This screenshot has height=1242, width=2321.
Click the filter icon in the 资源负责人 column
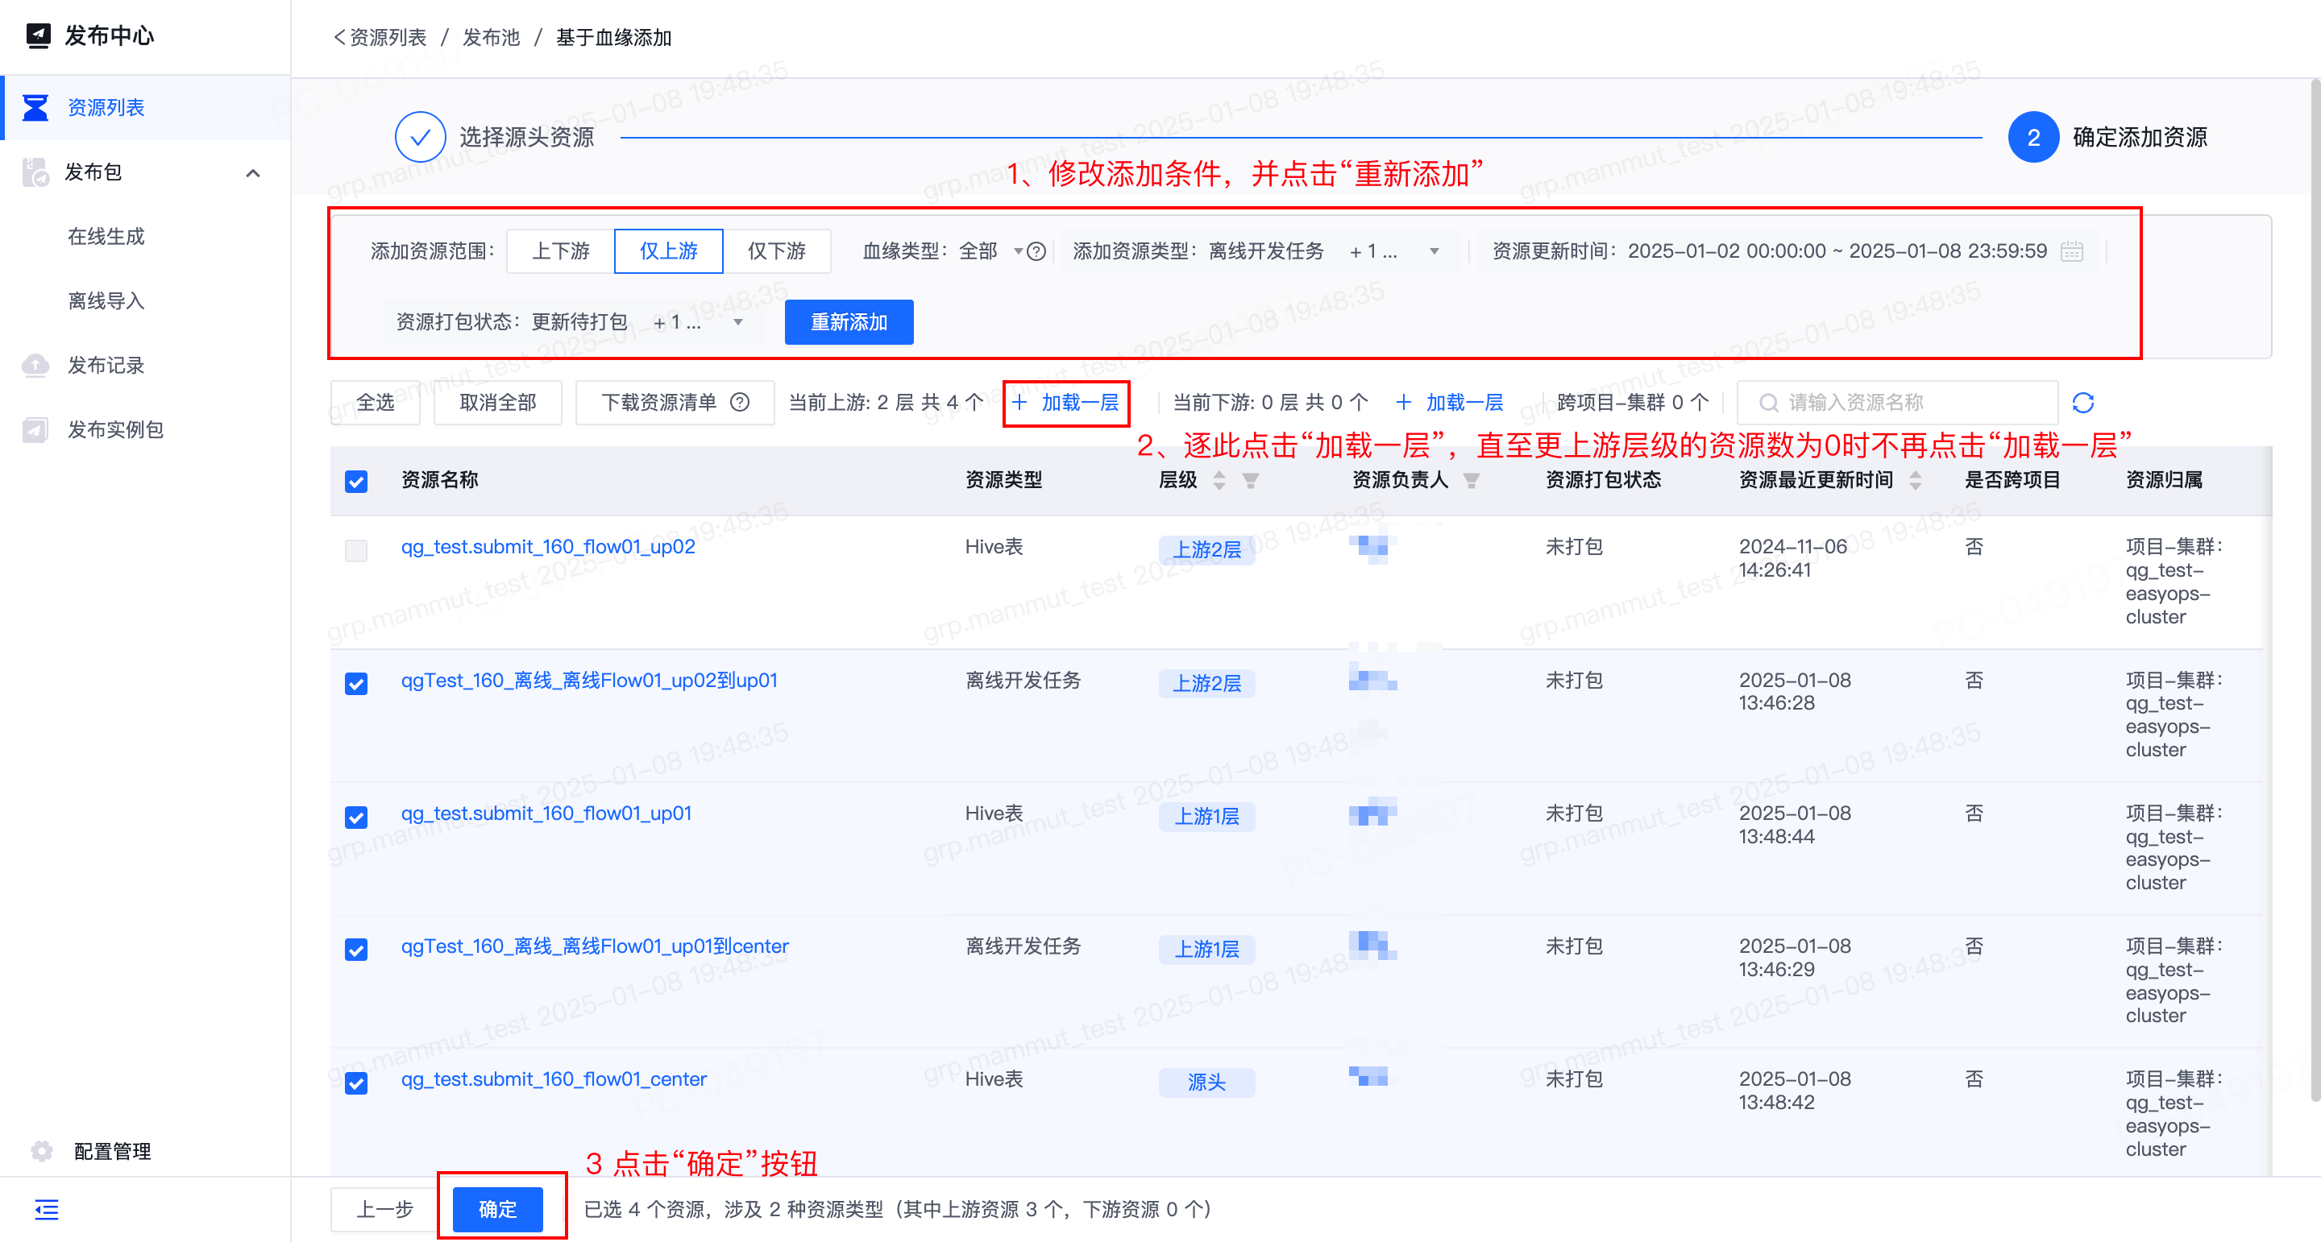click(x=1472, y=481)
